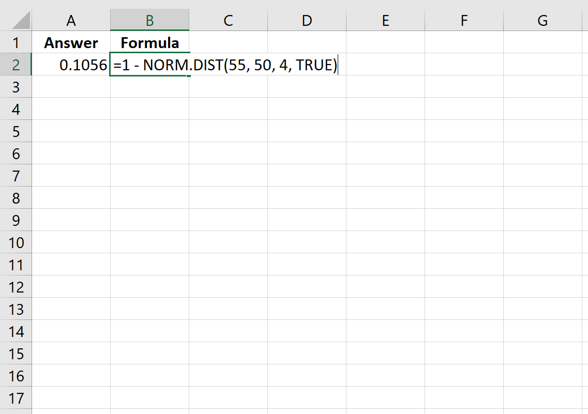Select row 5 by clicking its row number
The image size is (588, 414).
(x=17, y=131)
